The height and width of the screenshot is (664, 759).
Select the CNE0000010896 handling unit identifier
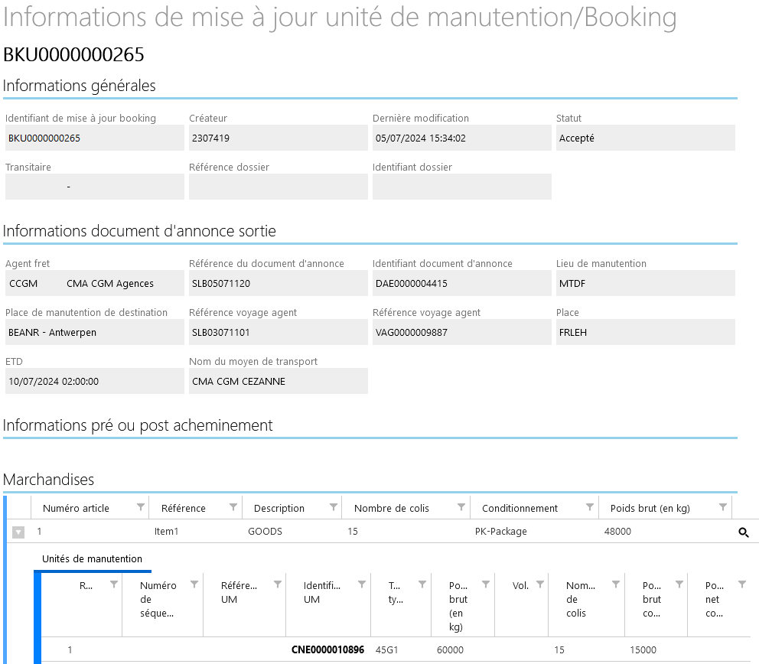(327, 649)
